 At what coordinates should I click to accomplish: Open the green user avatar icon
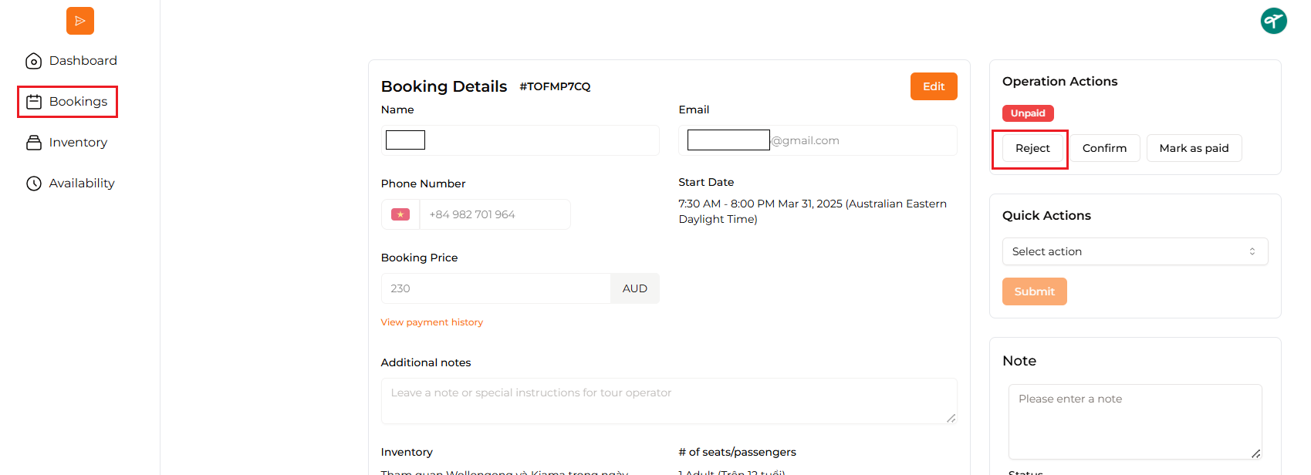(1274, 21)
